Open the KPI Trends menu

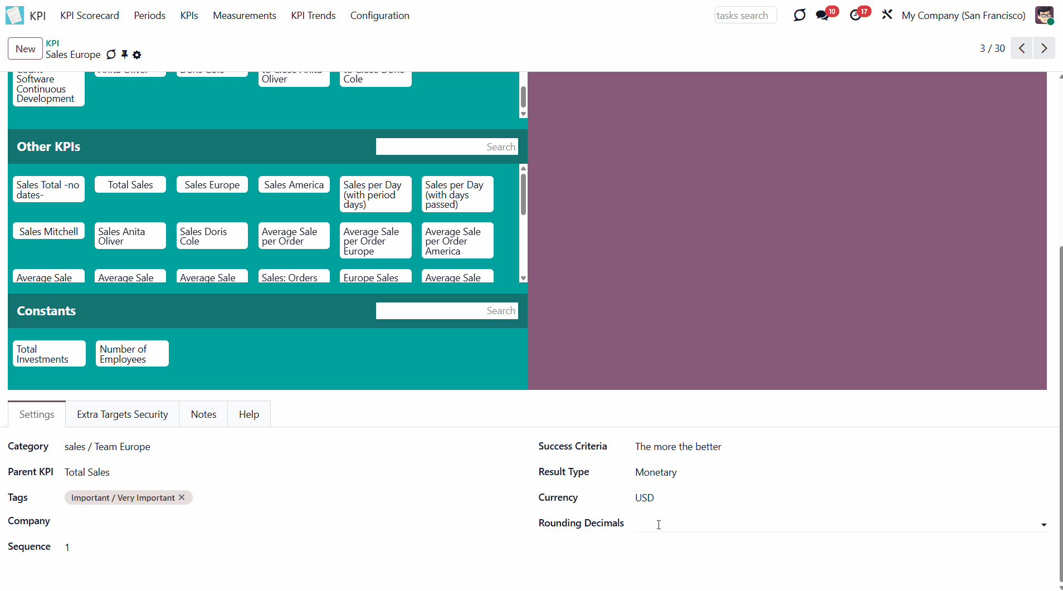click(313, 16)
